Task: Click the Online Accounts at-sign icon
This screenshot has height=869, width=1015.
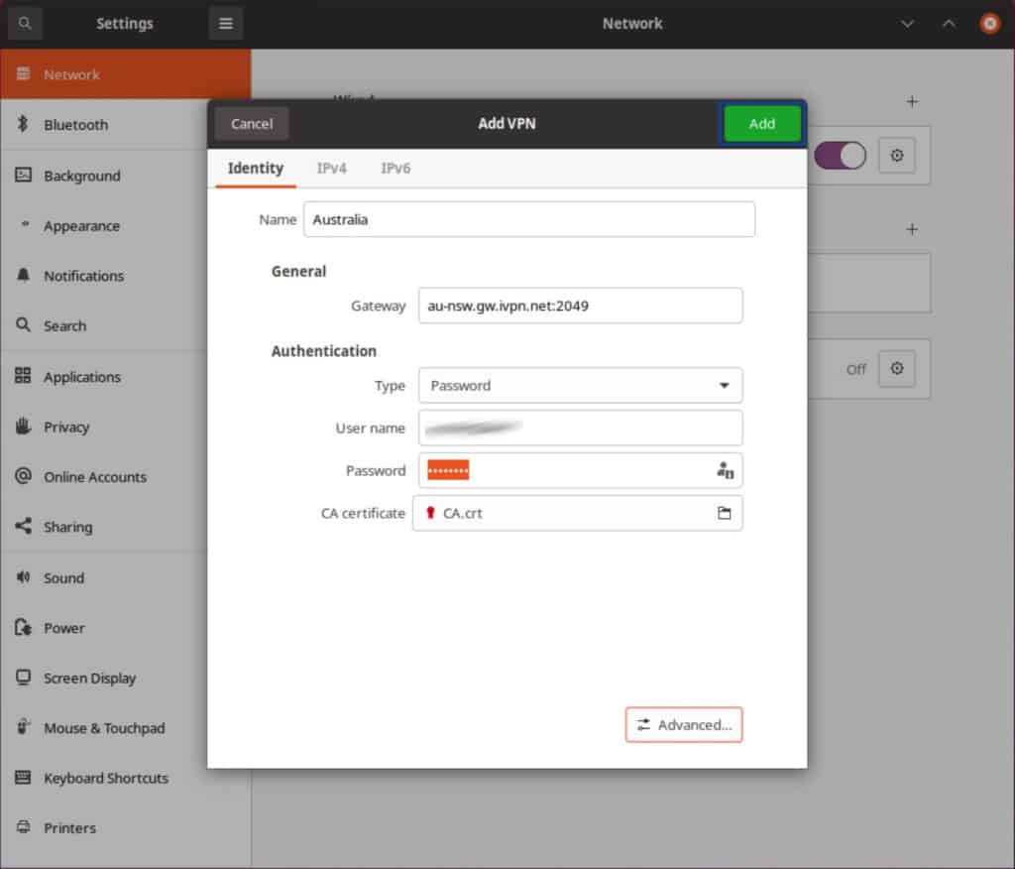Action: pos(24,475)
